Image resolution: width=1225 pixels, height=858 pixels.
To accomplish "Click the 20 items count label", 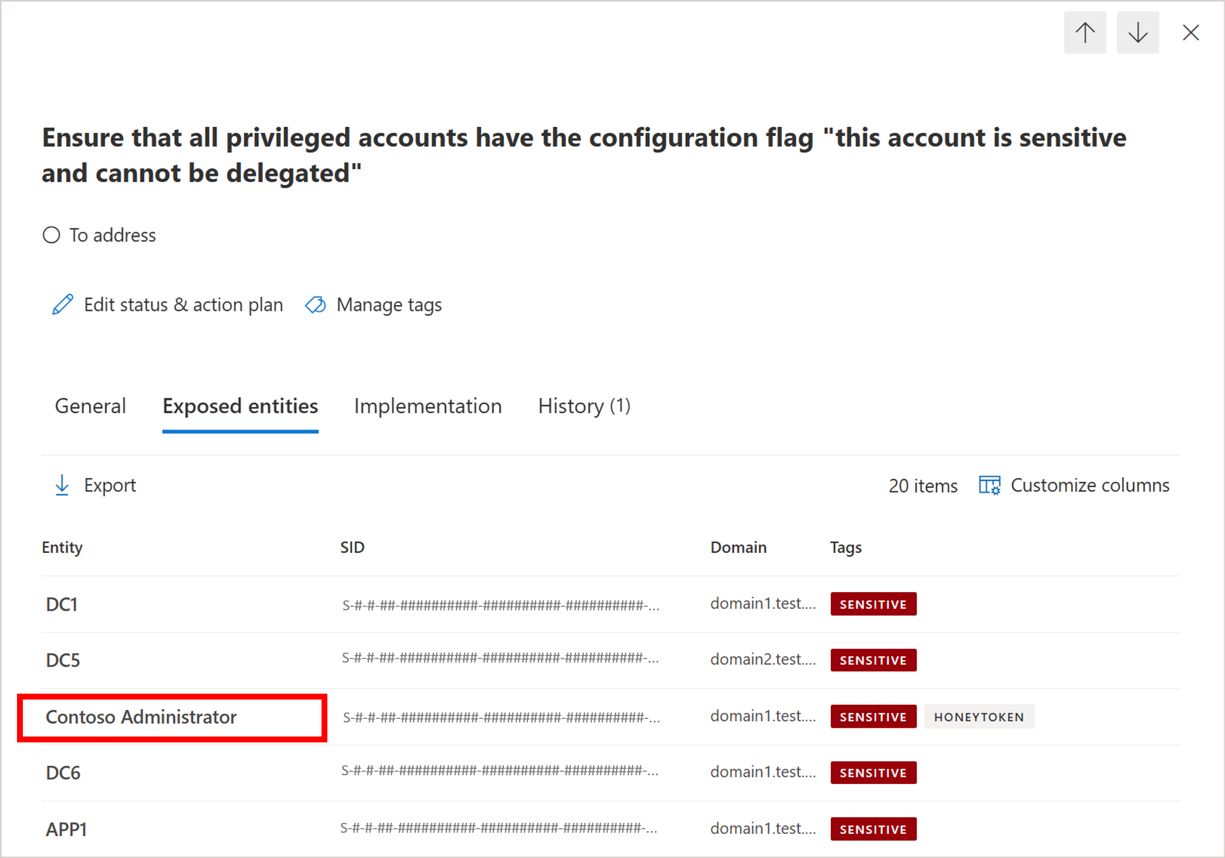I will point(923,486).
